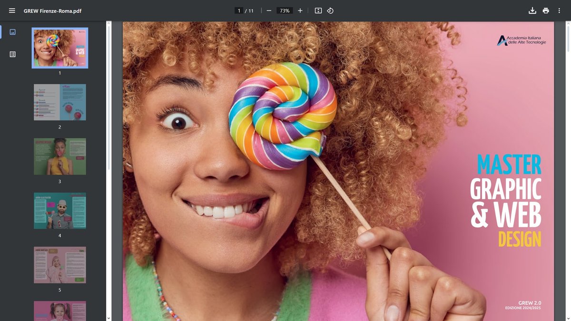
Task: Click the 73% zoom level field
Action: click(285, 10)
